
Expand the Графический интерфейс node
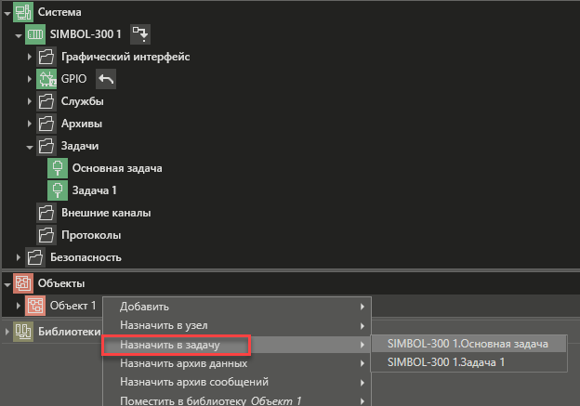(30, 57)
